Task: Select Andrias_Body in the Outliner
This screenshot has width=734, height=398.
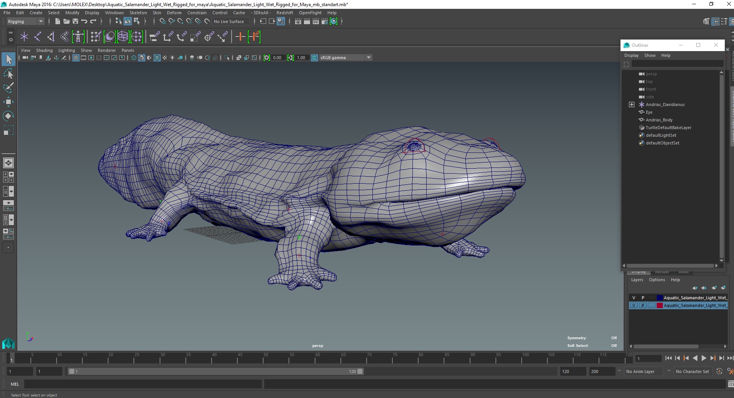Action: click(x=659, y=120)
